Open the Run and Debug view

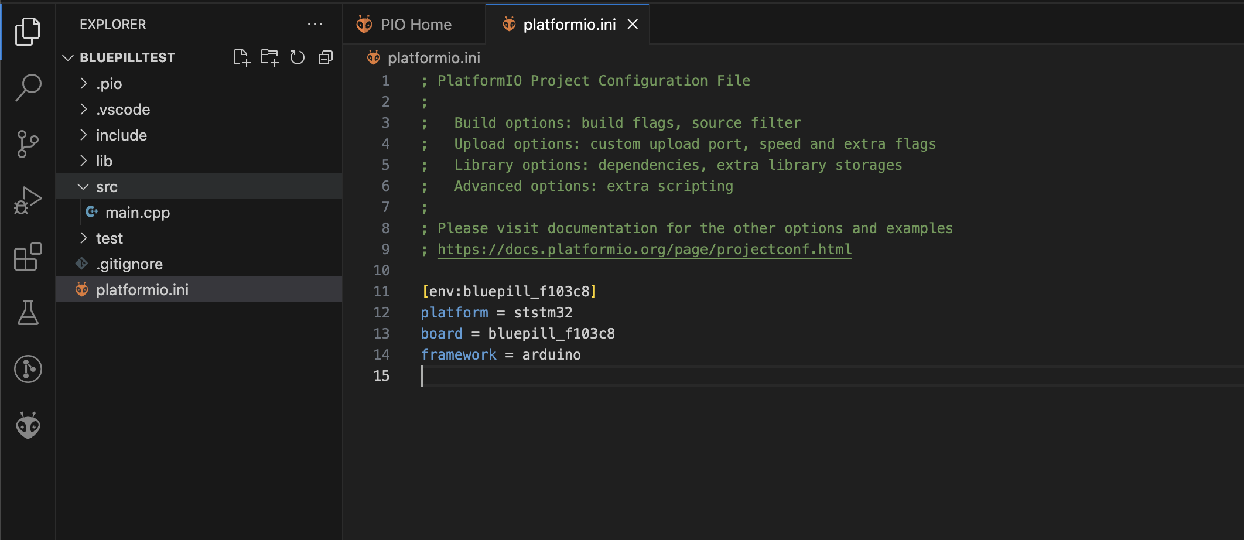click(28, 200)
